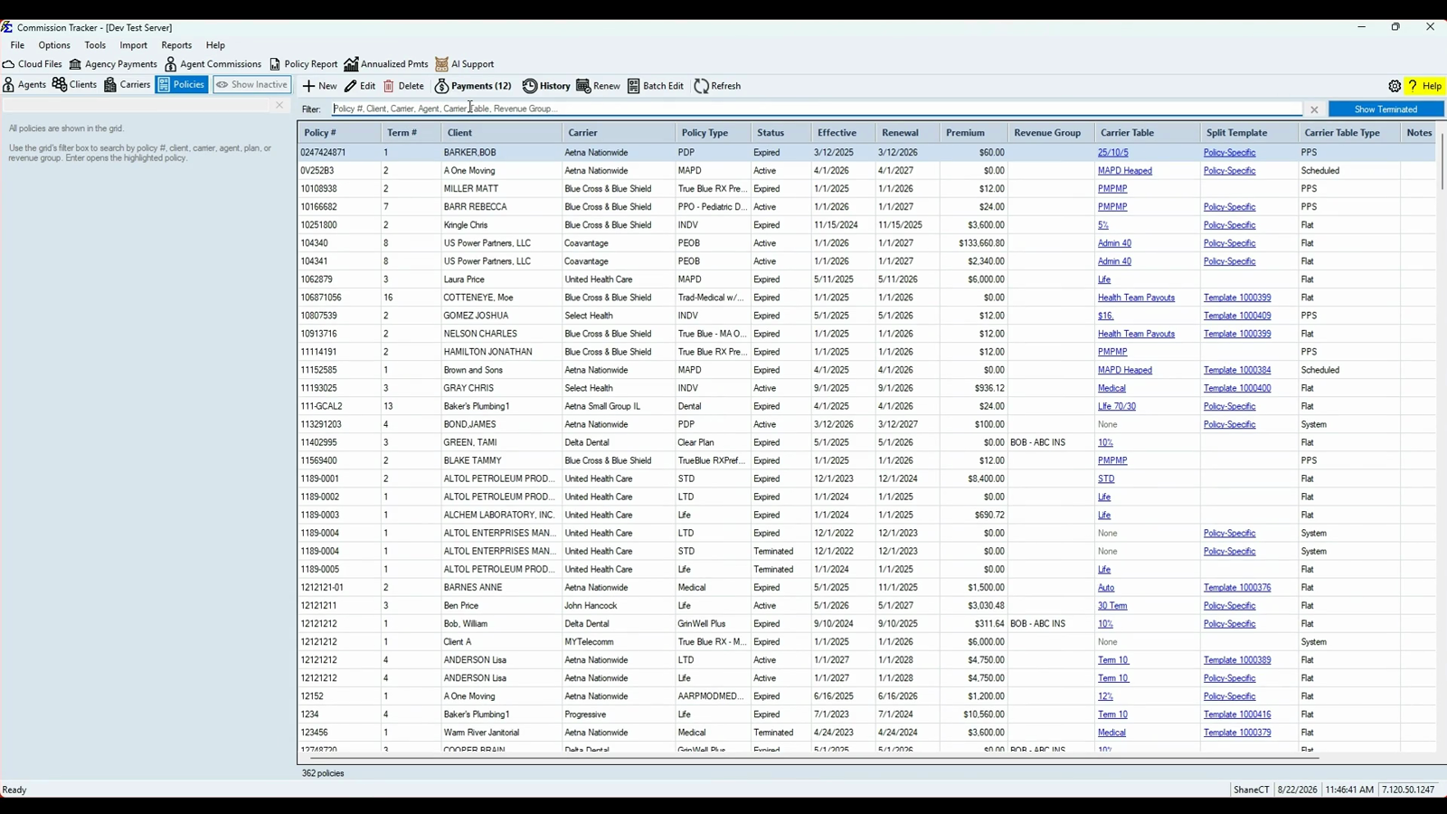Open the 25/10/5 carrier table link
The width and height of the screenshot is (1447, 814).
coord(1112,153)
